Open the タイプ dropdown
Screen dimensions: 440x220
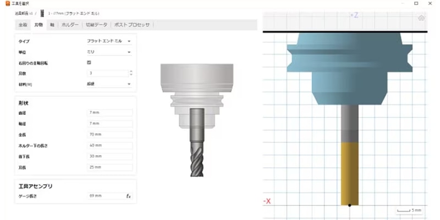108,41
